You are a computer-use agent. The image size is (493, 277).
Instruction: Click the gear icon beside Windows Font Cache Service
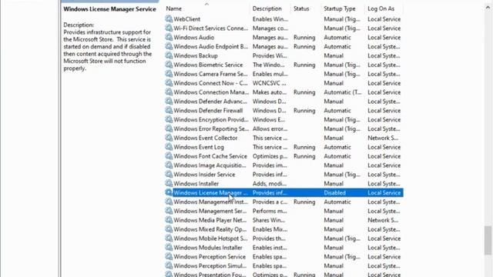point(169,155)
